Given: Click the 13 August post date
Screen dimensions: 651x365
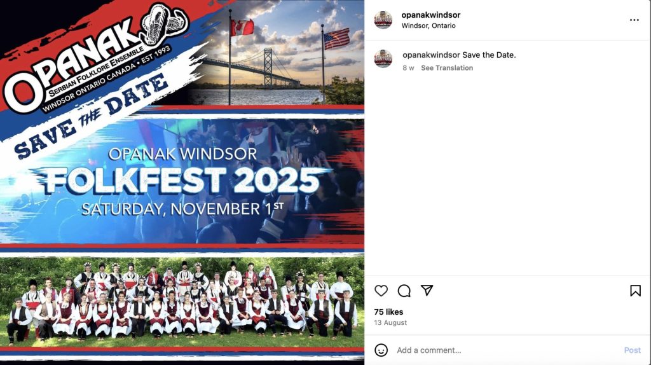Looking at the screenshot, I should pyautogui.click(x=390, y=322).
